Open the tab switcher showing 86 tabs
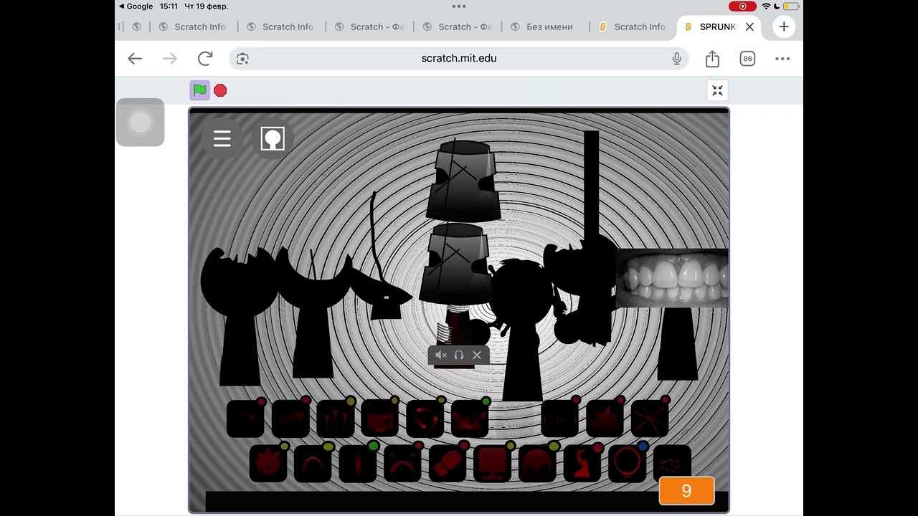This screenshot has height=516, width=918. (x=747, y=59)
